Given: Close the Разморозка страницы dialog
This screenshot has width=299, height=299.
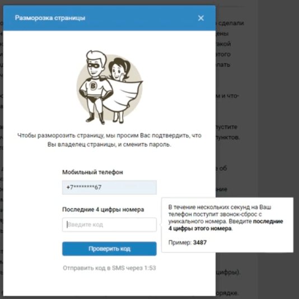Looking at the screenshot, I should tap(201, 18).
